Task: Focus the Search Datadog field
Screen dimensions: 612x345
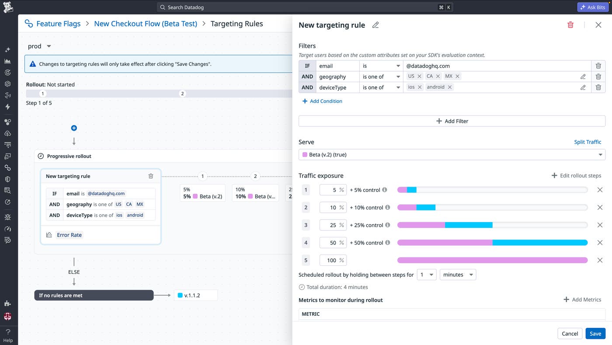Action: click(305, 7)
